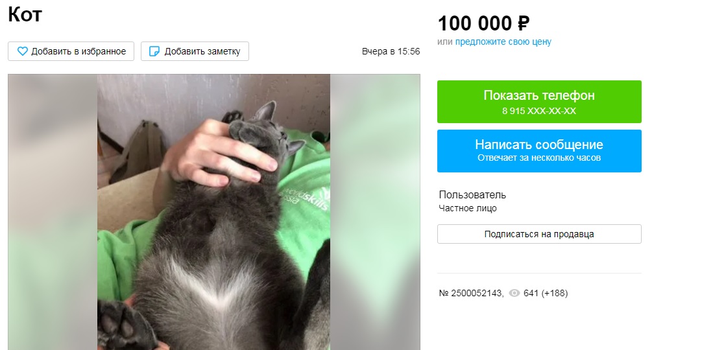Open the main cat photo

click(213, 212)
